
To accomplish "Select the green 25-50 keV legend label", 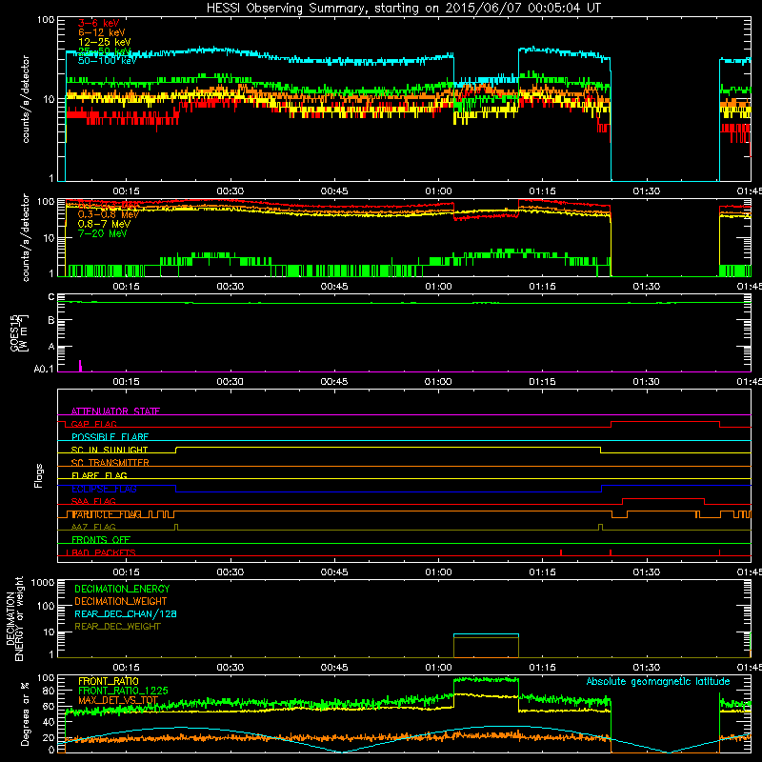I will pos(105,51).
